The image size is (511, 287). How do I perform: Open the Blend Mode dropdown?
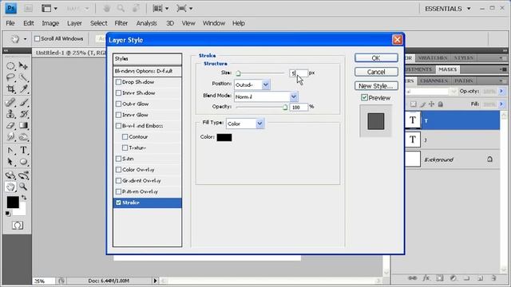point(266,96)
